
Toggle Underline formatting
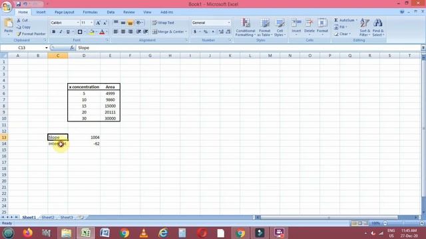tap(68, 32)
